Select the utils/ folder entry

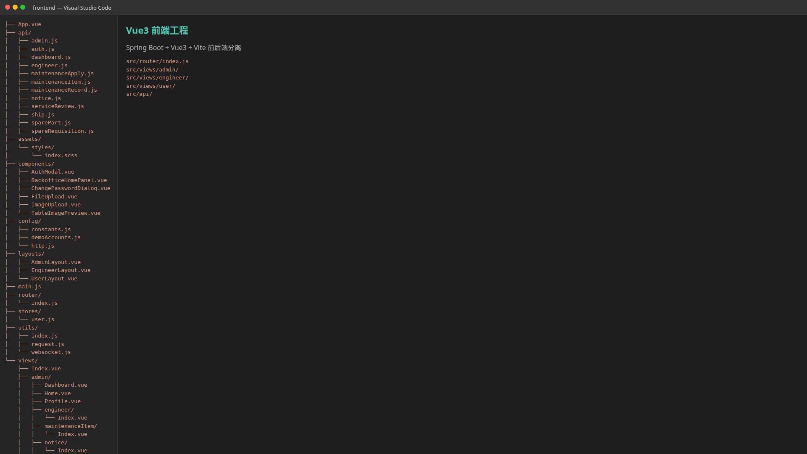(28, 328)
